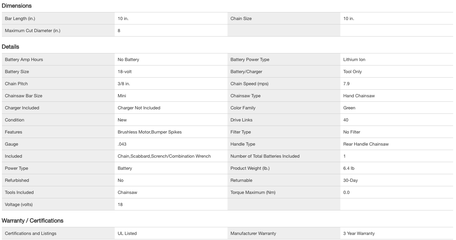Click the 'Chain,Scabbard,Scrench/Combination Wrench' value
The width and height of the screenshot is (456, 240).
[x=164, y=156]
